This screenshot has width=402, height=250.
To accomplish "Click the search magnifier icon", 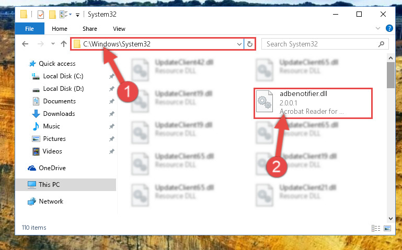I will [381, 44].
